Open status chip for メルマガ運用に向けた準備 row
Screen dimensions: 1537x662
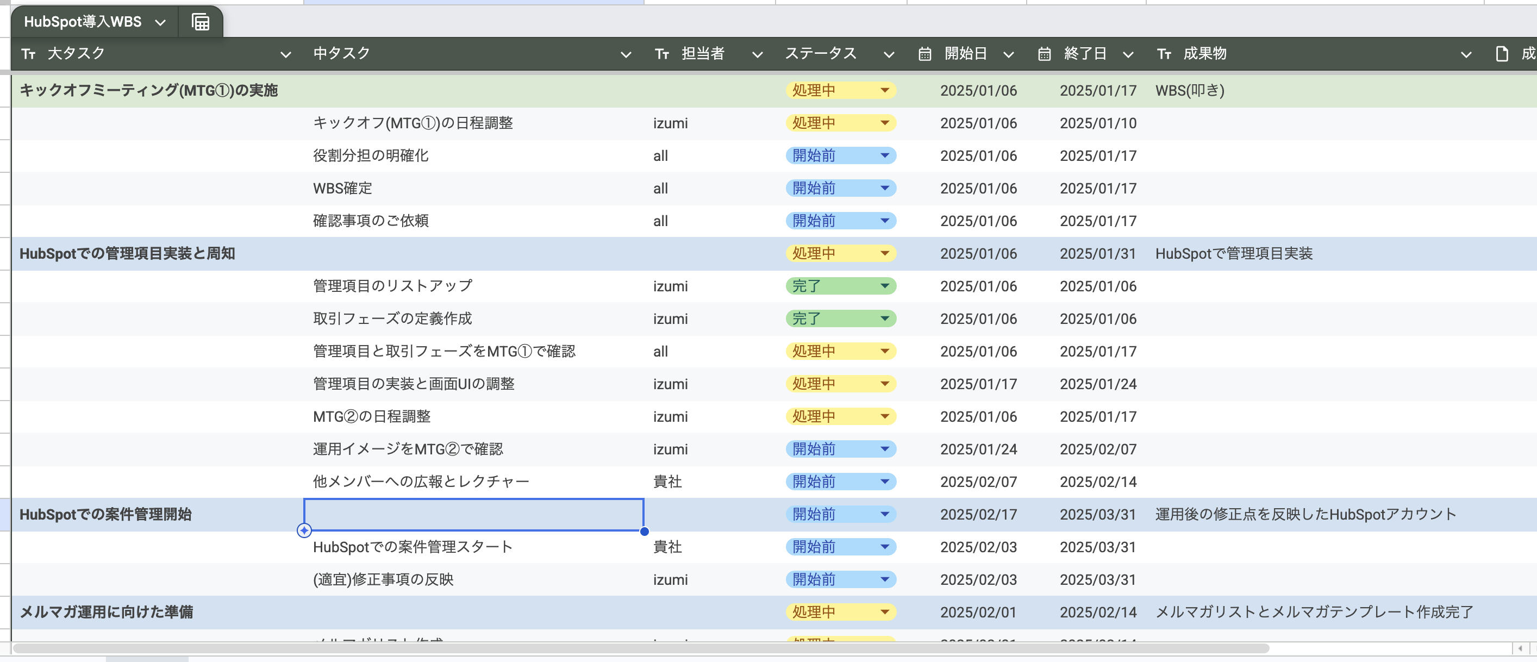[x=841, y=613]
